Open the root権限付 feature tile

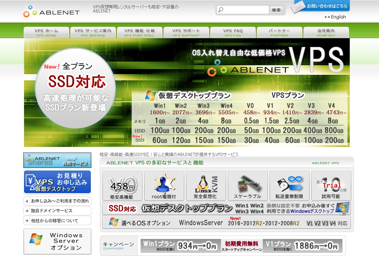(x=164, y=186)
